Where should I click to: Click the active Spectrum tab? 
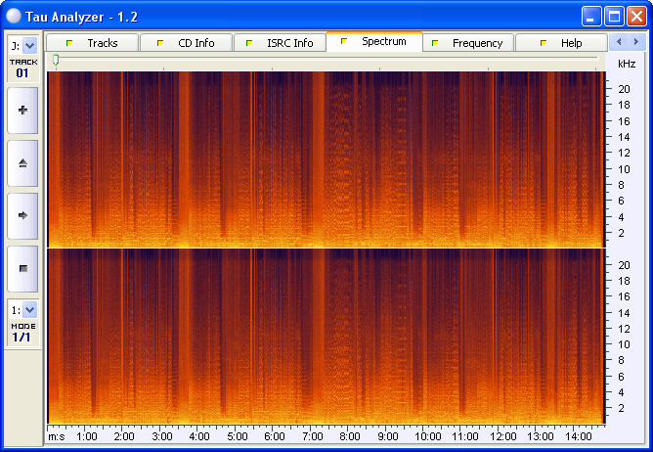point(373,42)
